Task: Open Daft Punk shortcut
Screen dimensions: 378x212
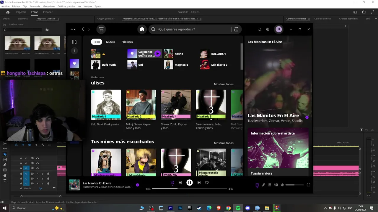Action: 108,64
